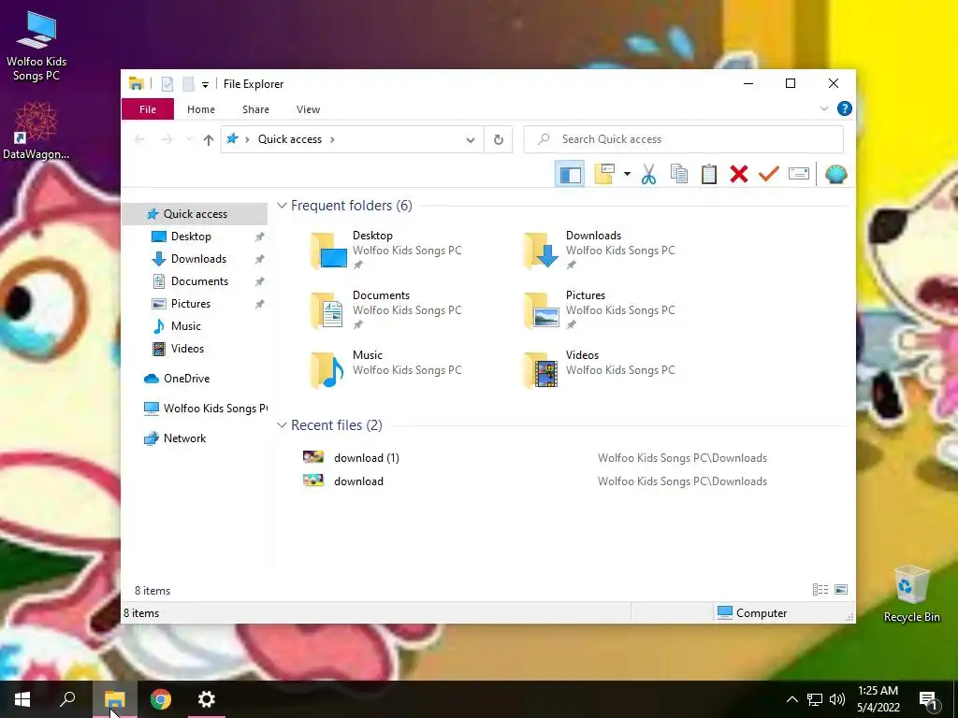Click the volume speaker tray icon
The image size is (958, 718).
coord(837,699)
